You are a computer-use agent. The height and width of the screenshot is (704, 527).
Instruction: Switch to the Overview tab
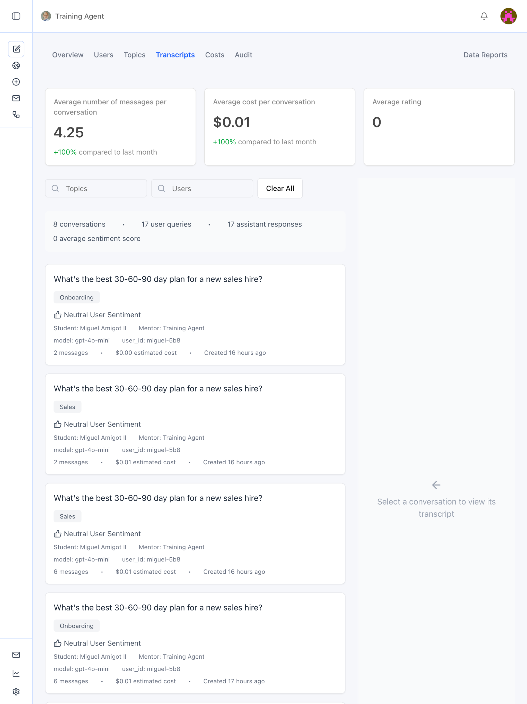[68, 55]
